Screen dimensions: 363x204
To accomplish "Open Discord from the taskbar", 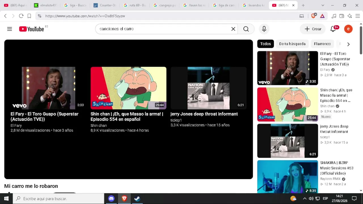I will pos(111,199).
